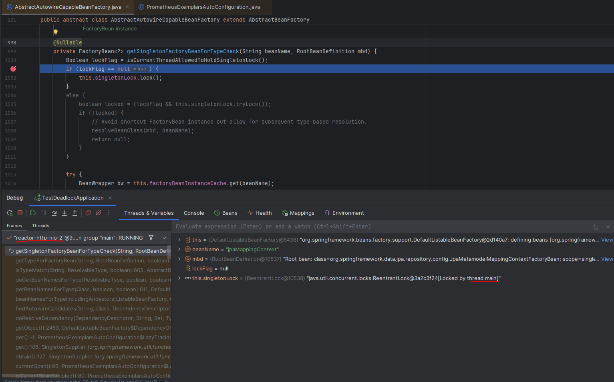Viewport: 614px width, 382px height.
Task: Select the doGetBeanNamesForType stack frame
Action: point(88,280)
